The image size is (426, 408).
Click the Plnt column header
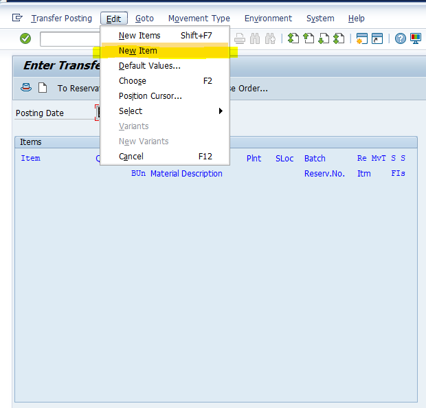(x=254, y=159)
